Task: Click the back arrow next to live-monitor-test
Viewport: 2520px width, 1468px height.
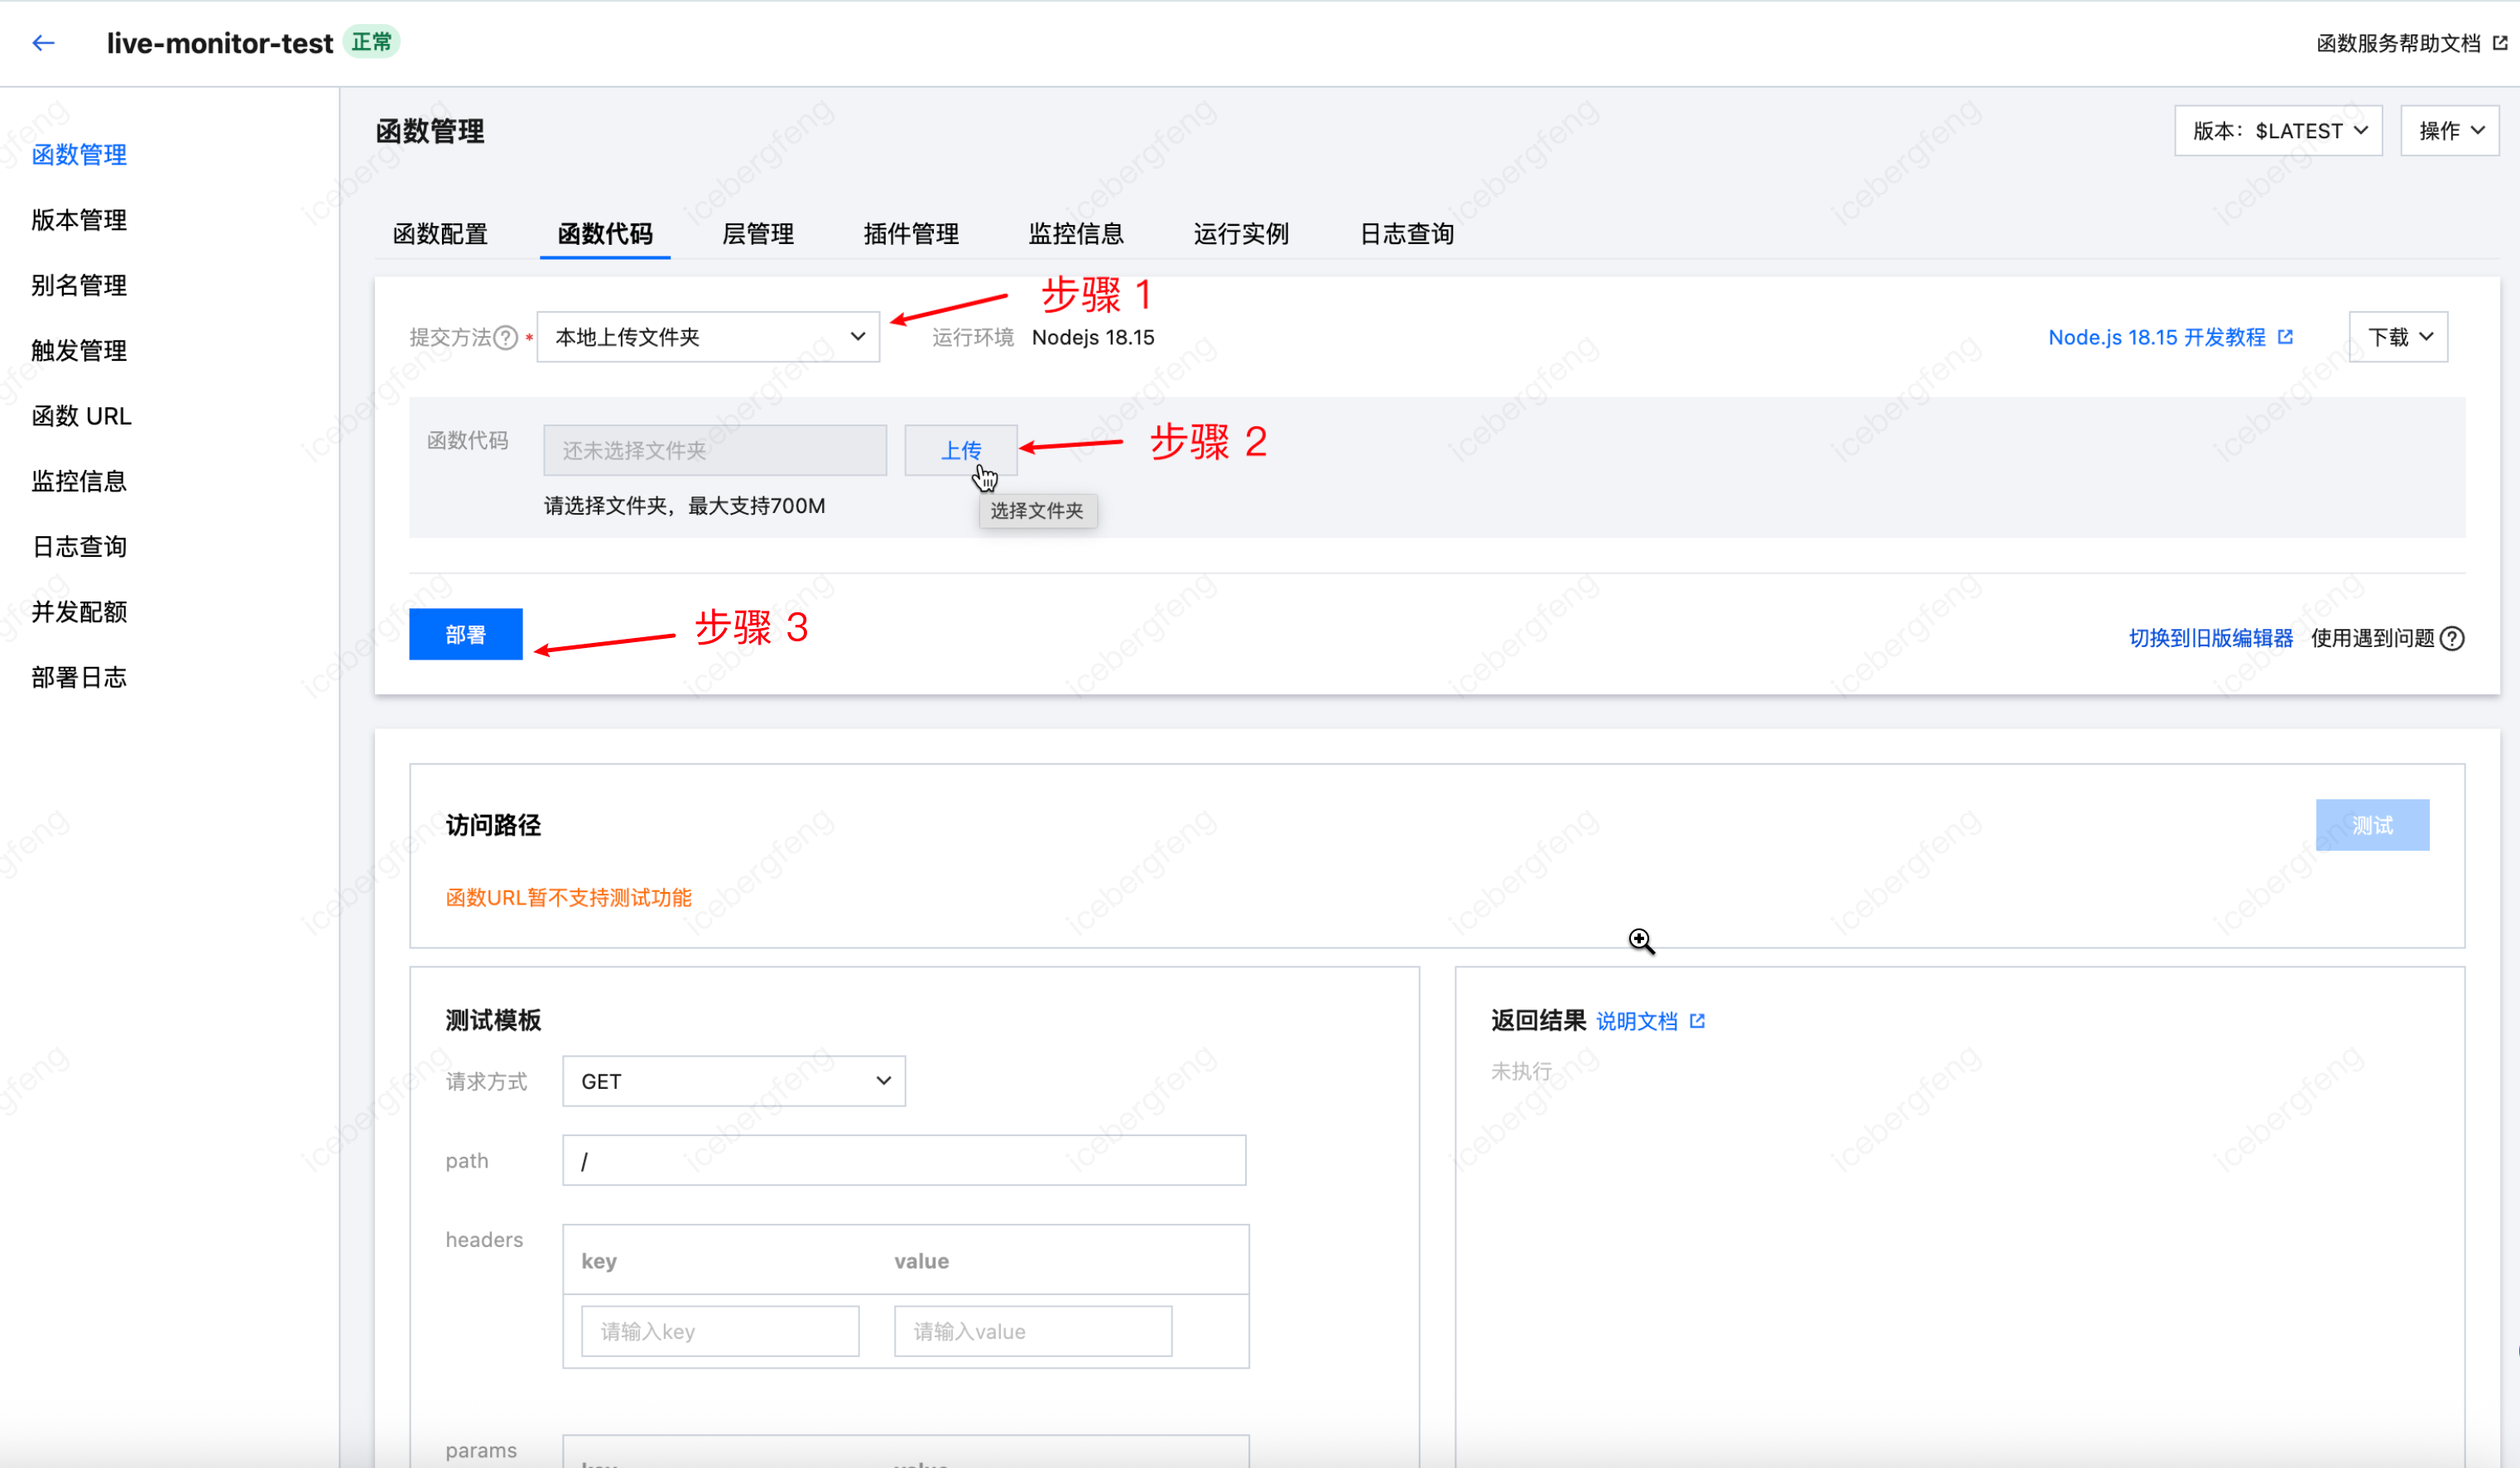Action: point(43,43)
